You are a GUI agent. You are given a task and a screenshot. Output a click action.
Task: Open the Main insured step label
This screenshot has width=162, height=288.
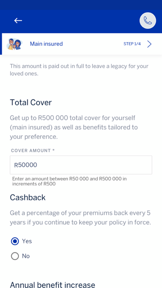pyautogui.click(x=46, y=44)
